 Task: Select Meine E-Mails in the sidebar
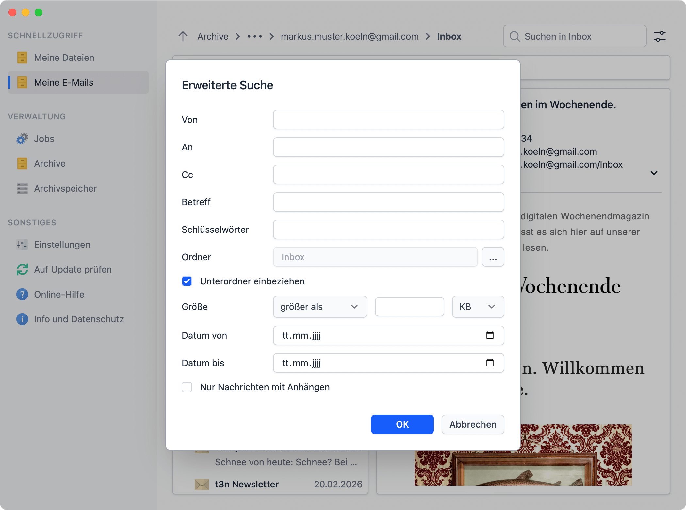(x=64, y=82)
